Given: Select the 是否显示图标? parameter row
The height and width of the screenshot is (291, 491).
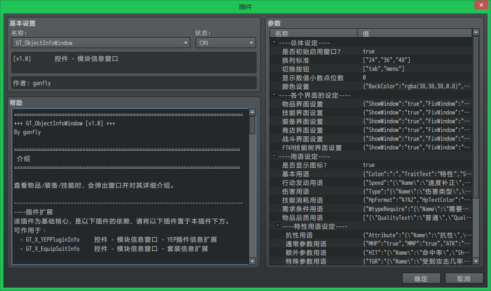Looking at the screenshot, I should [x=371, y=165].
